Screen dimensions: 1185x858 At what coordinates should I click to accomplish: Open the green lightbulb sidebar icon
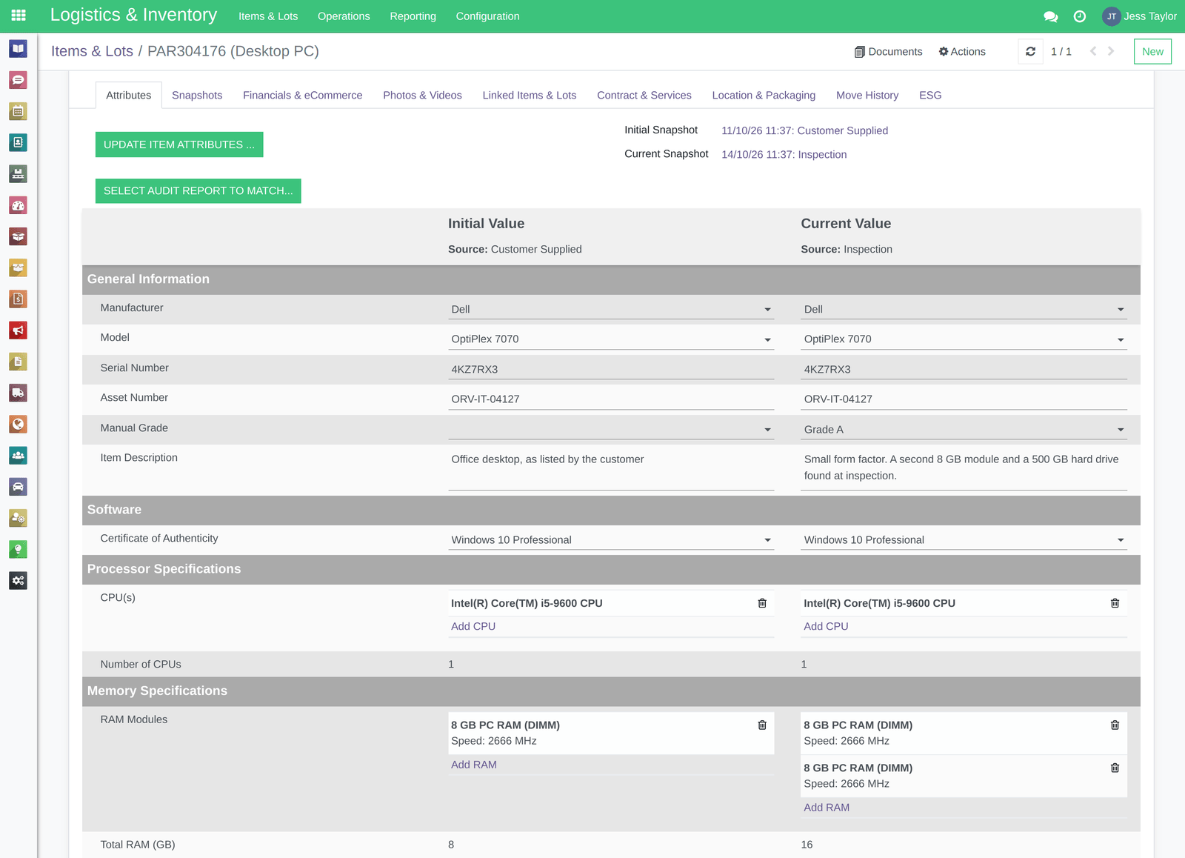coord(19,549)
